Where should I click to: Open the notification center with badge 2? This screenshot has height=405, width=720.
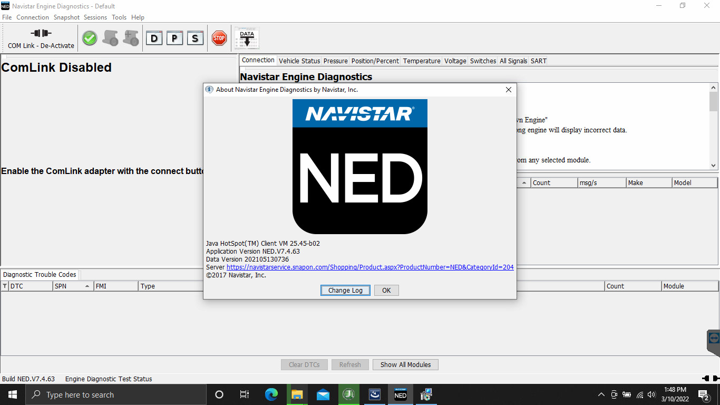[704, 394]
